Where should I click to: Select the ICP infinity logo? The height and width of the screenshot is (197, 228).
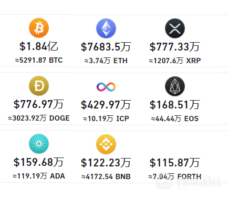pyautogui.click(x=106, y=86)
